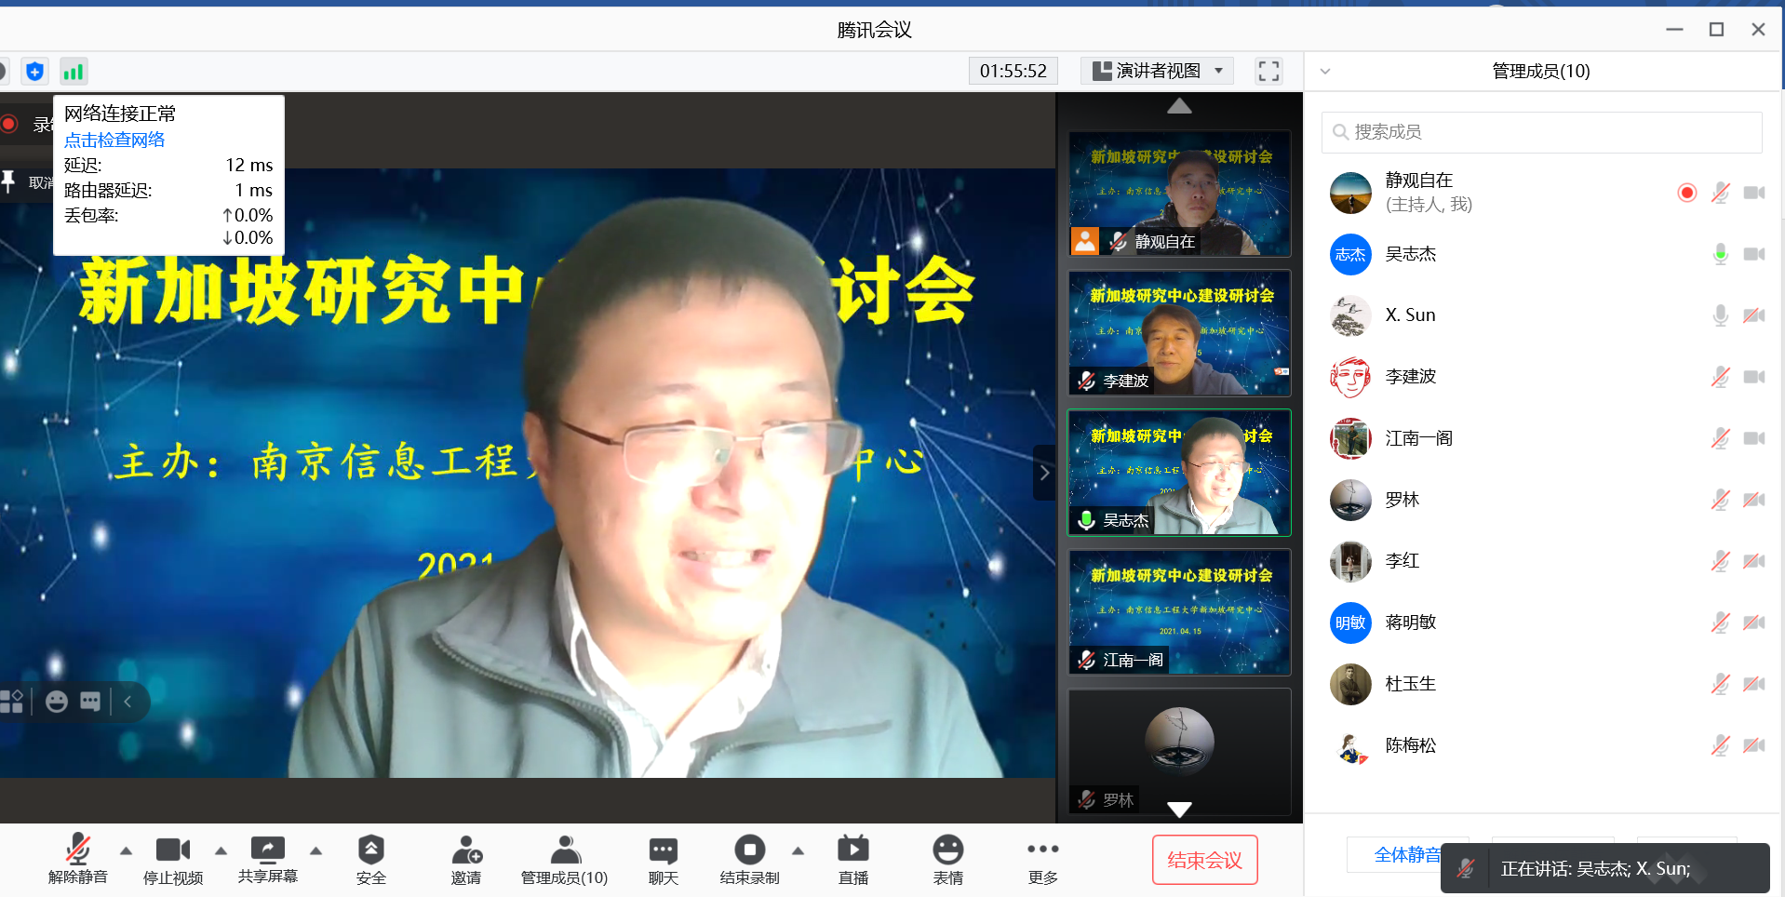The height and width of the screenshot is (897, 1785).
Task: Collapse the member management panel chevron
Action: pyautogui.click(x=1325, y=72)
